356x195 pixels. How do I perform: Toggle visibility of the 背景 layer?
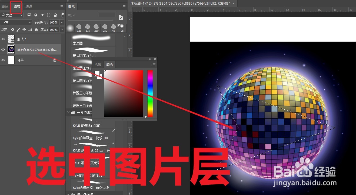tap(3, 60)
